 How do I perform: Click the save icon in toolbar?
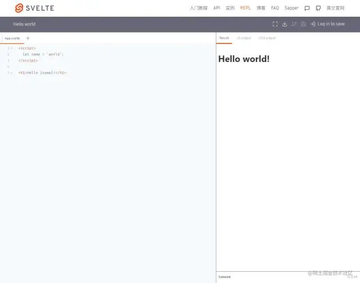[303, 24]
